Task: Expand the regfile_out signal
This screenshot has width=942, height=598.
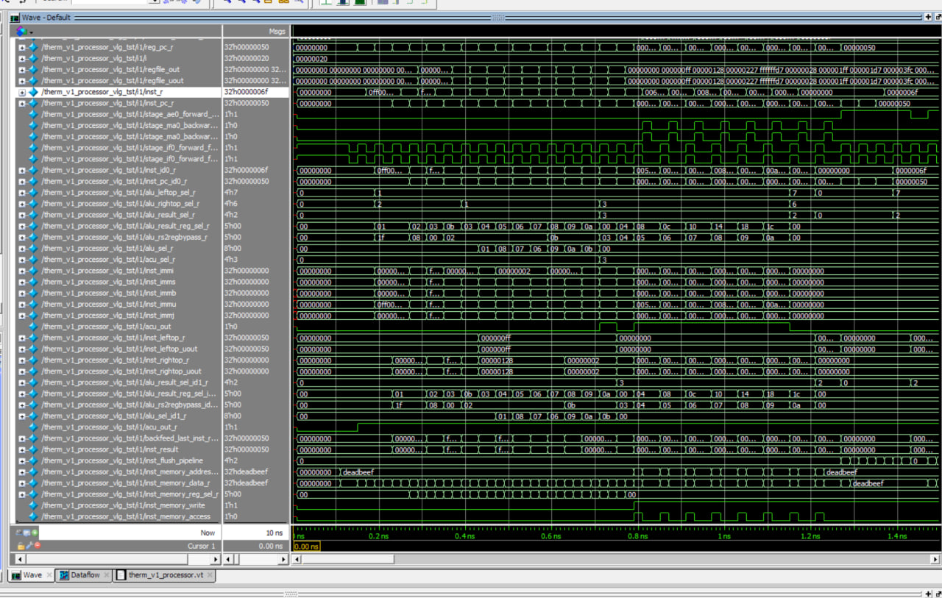Action: click(22, 69)
